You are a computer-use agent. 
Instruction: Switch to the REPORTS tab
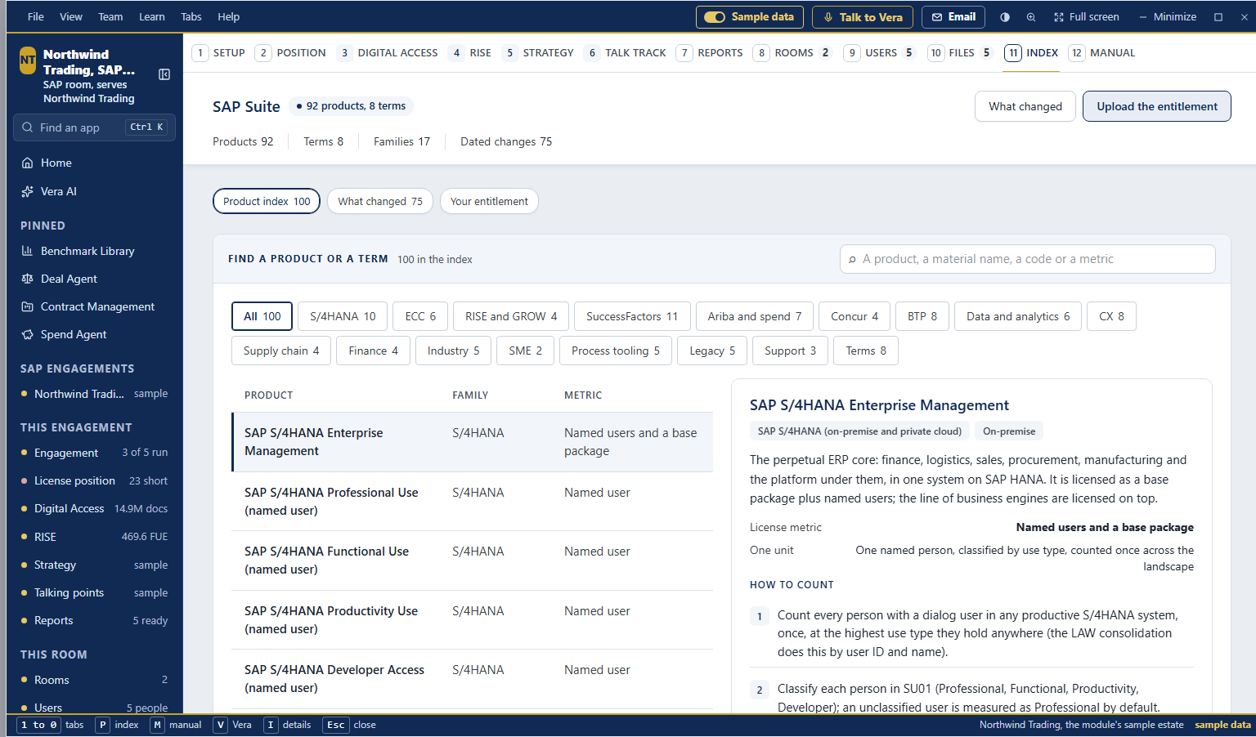coord(710,53)
